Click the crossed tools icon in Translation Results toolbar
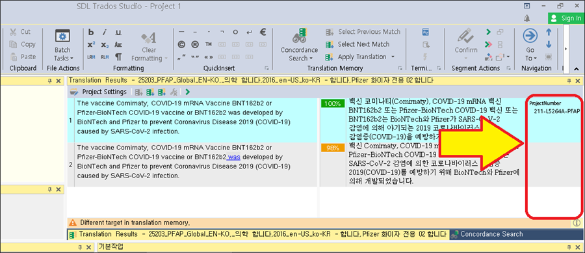This screenshot has height=253, width=585. [x=173, y=92]
